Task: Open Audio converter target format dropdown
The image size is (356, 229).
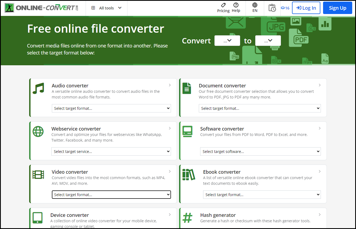Action: [111, 108]
